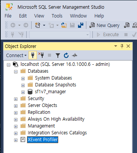The image size is (137, 153).
Task: Click the Disconnect icon in Object Explorer
Action: (x=41, y=55)
